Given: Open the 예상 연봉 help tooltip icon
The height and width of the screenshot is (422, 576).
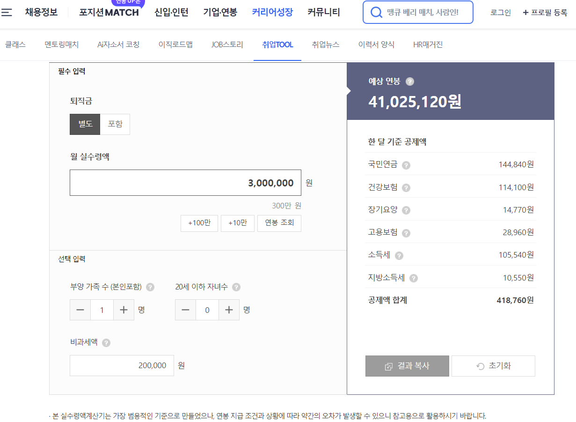Looking at the screenshot, I should [x=410, y=81].
